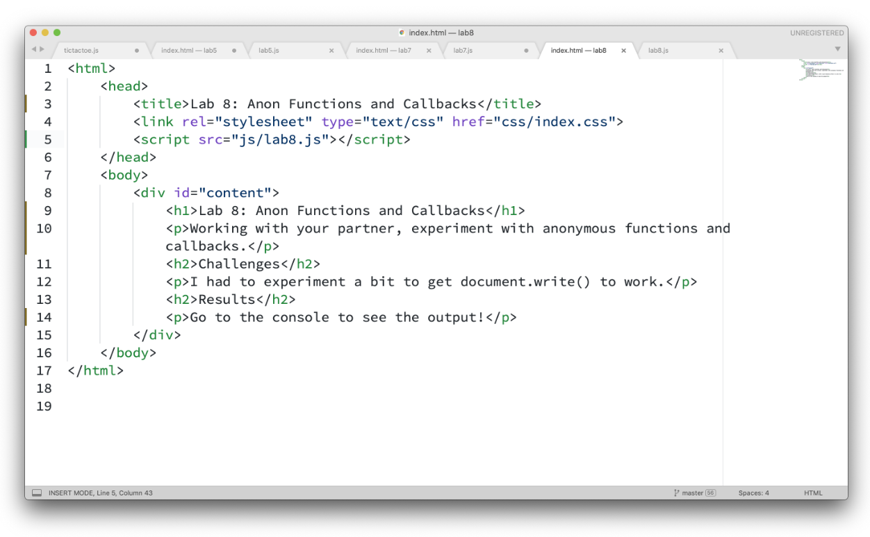Switch to the tictactoe.js tab
870x537 pixels.
[82, 51]
